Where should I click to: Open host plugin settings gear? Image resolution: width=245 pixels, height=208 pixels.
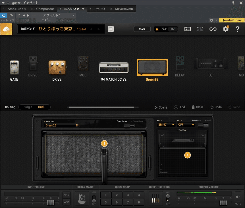[x=211, y=20]
